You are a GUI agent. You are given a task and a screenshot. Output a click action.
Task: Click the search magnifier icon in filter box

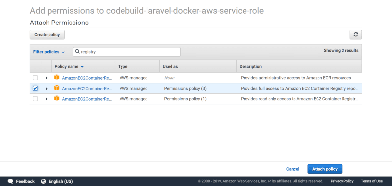pos(77,52)
